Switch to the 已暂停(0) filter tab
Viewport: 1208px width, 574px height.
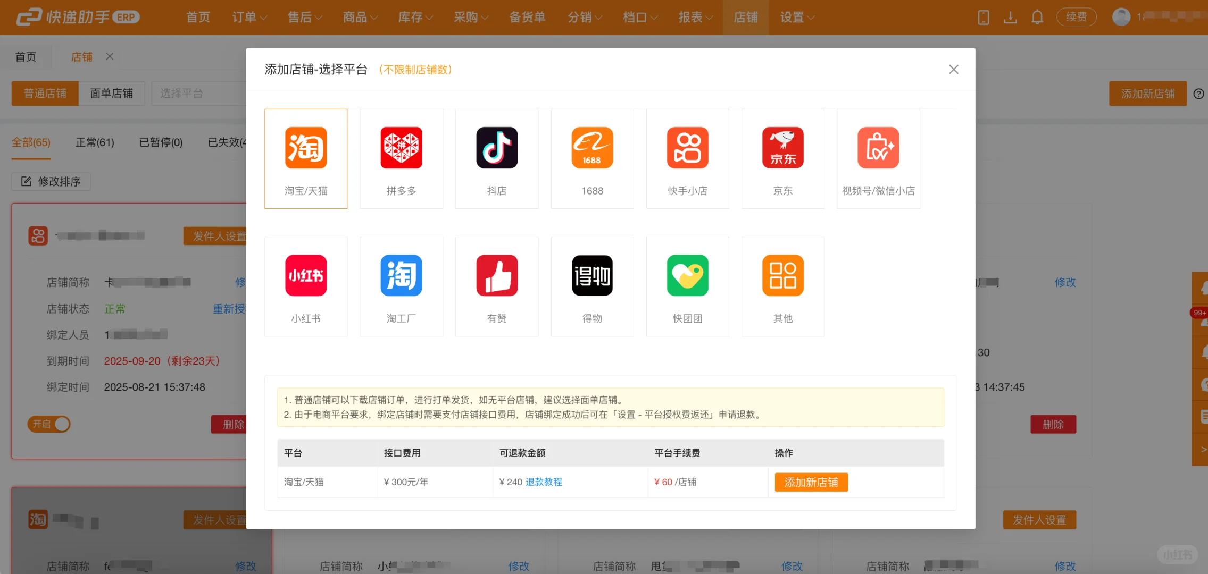pyautogui.click(x=160, y=142)
